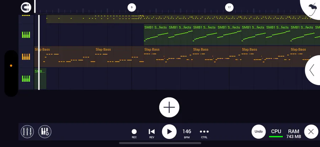The height and width of the screenshot is (147, 320).
Task: Select the first SMB1 S...fects clip
Action: point(156,35)
